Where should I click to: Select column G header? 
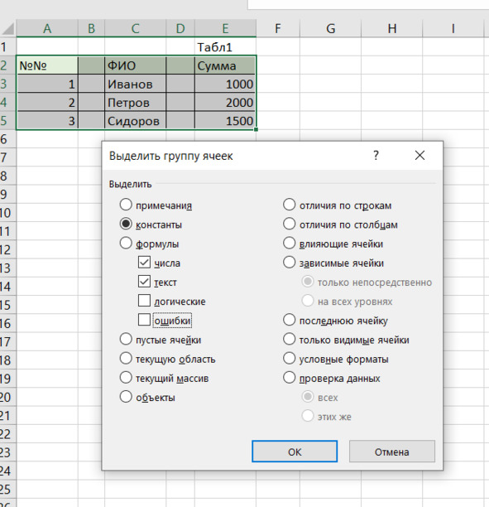coord(330,28)
